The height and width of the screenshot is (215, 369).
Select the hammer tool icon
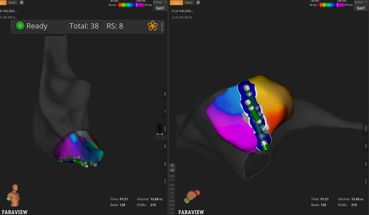pos(172,166)
